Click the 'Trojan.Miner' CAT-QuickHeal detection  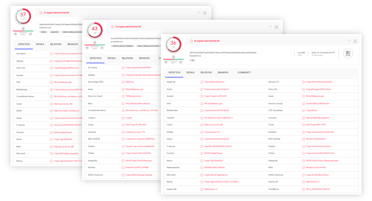(x=312, y=110)
